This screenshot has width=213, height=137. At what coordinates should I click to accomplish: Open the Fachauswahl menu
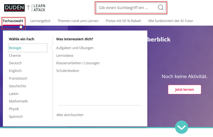(13, 21)
